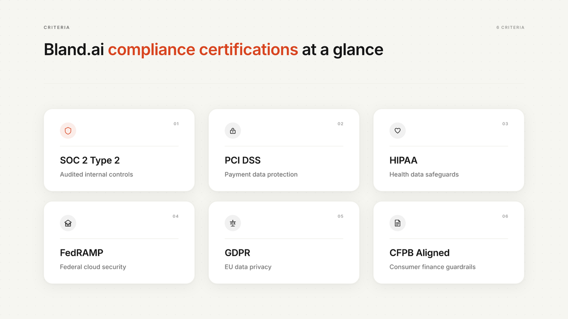Click the government building icon on FedRAMP card
568x319 pixels.
pyautogui.click(x=68, y=224)
